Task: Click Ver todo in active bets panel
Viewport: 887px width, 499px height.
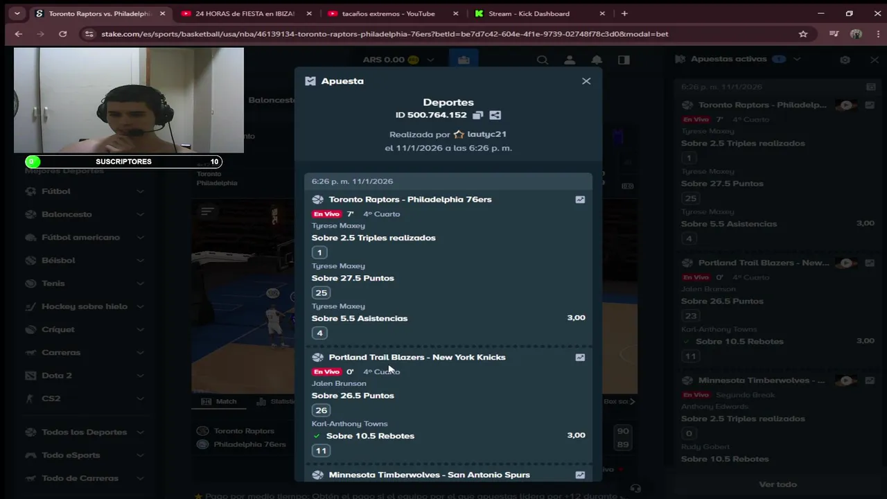Action: tap(778, 484)
